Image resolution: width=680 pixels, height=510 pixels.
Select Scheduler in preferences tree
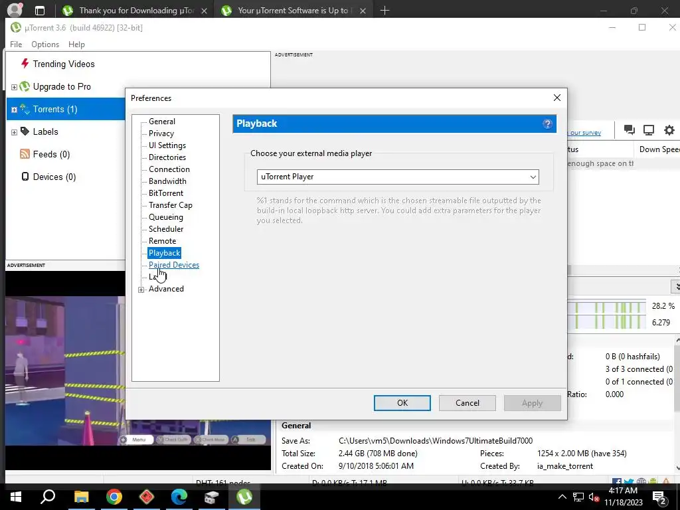[165, 229]
